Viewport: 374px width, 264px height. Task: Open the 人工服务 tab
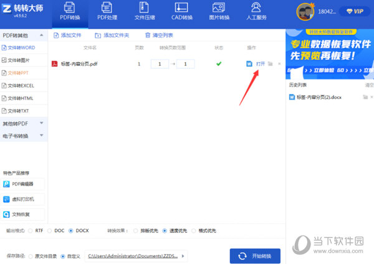(256, 11)
